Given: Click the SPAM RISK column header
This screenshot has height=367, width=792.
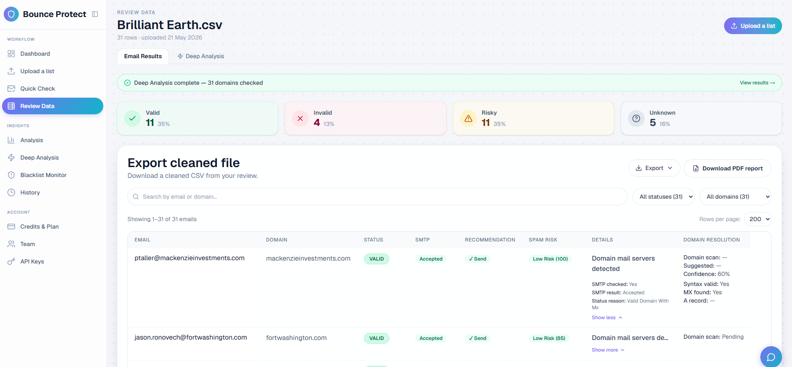Looking at the screenshot, I should pos(543,240).
